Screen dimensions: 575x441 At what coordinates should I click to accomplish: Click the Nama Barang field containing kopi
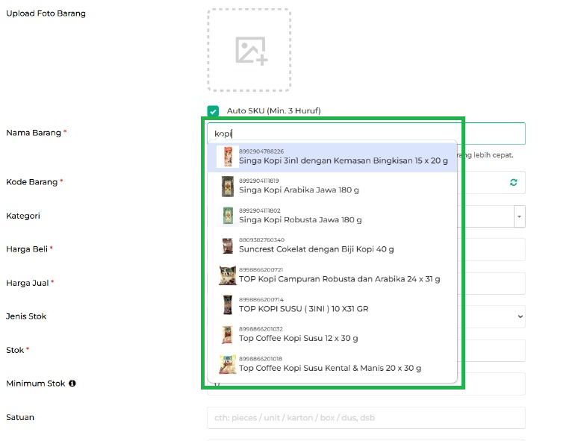click(366, 134)
